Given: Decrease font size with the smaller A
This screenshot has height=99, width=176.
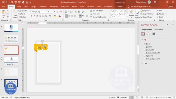Looking at the screenshot, I should [x=57, y=12].
